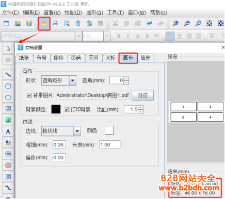Toggle the 打印背景 checkbox
The width and height of the screenshot is (225, 199).
click(67, 109)
